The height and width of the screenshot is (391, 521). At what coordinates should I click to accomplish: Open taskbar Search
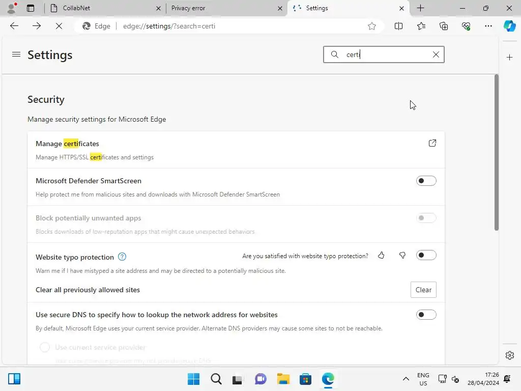pyautogui.click(x=216, y=379)
